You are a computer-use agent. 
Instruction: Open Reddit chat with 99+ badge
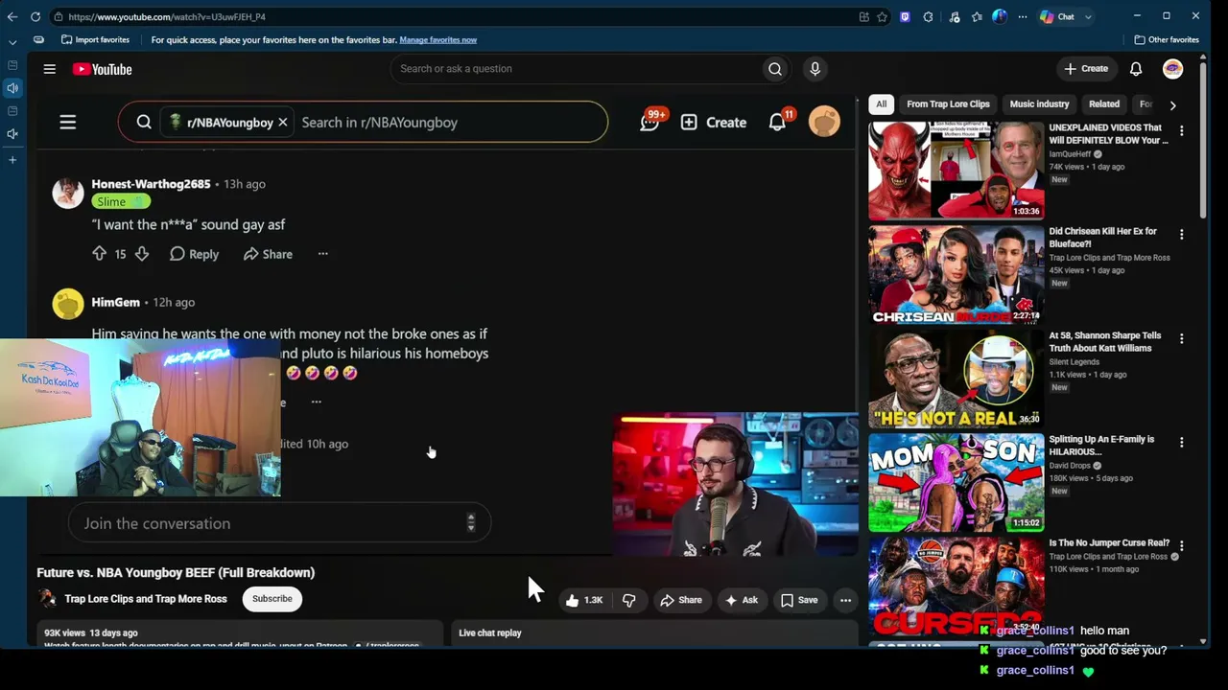(650, 122)
